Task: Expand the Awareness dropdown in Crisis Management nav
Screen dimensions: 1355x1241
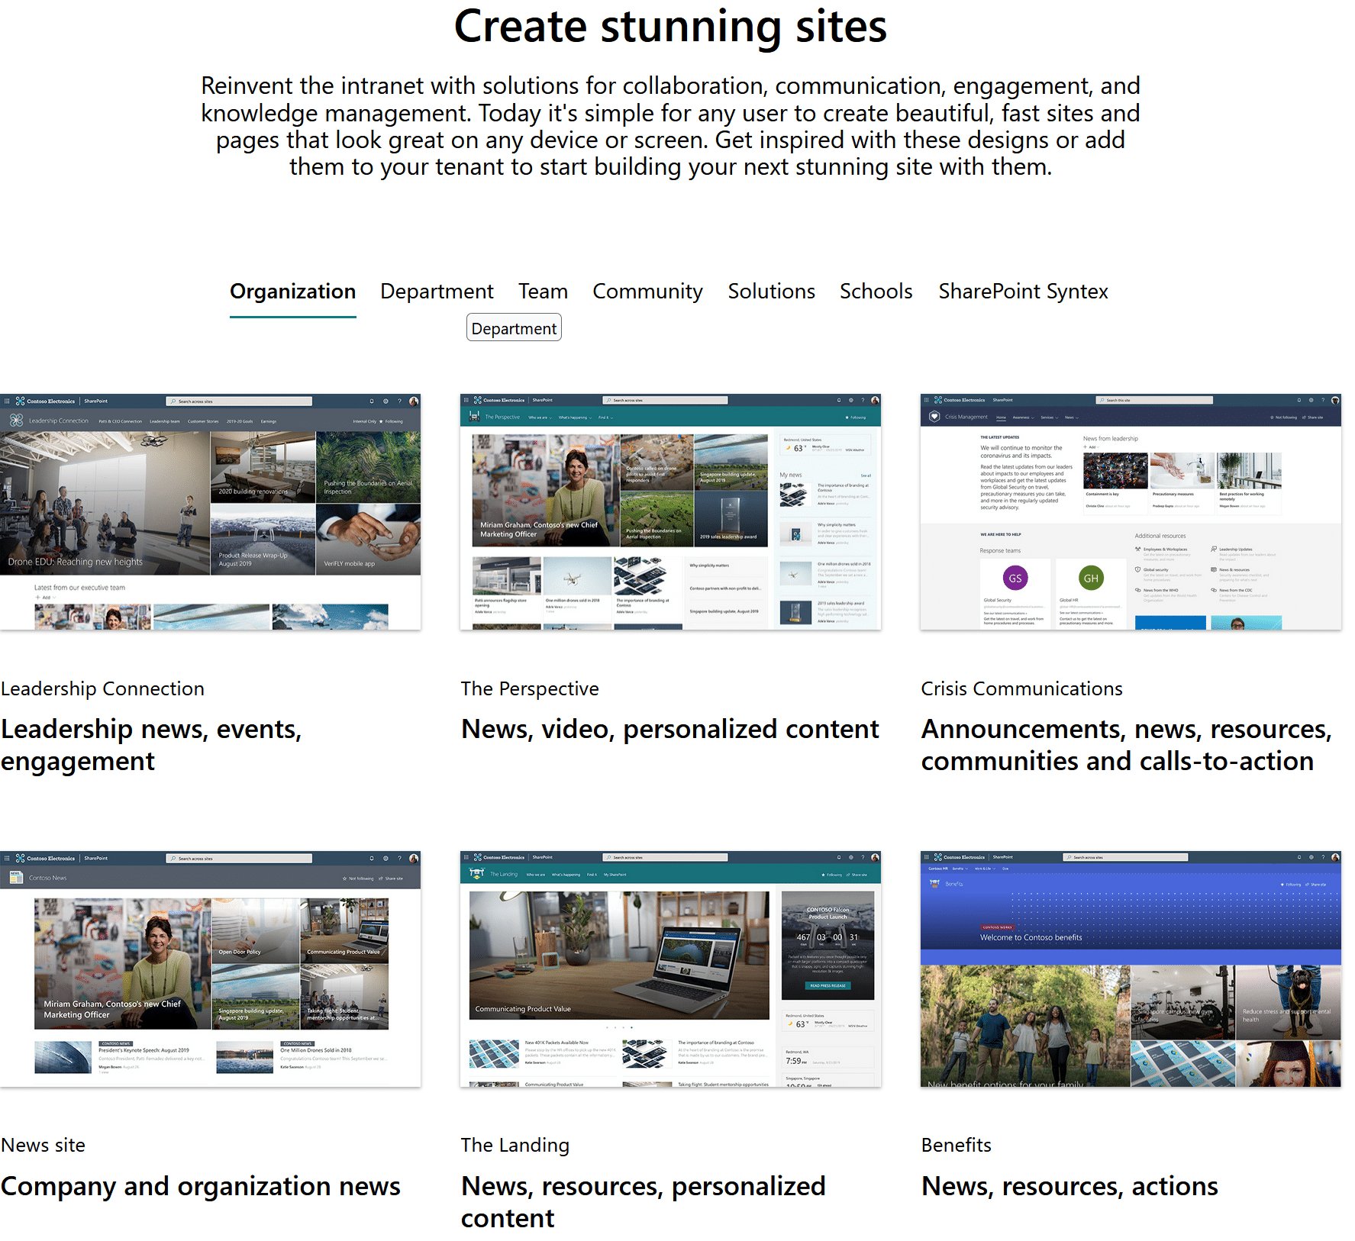Action: (1022, 417)
